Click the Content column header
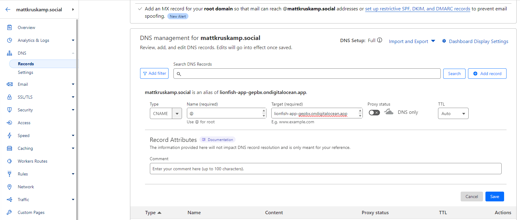This screenshot has height=220, width=520. pyautogui.click(x=274, y=213)
